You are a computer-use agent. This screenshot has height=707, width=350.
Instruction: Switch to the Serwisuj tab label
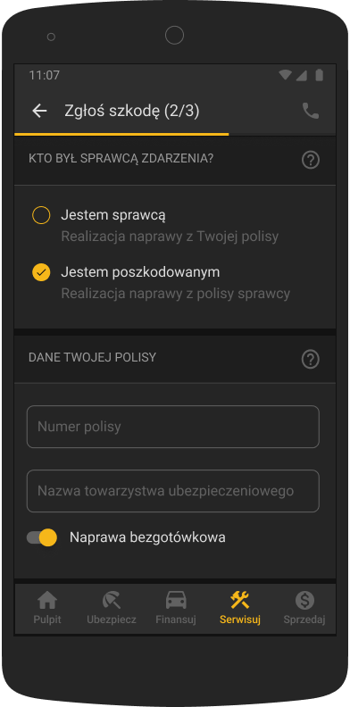[240, 620]
